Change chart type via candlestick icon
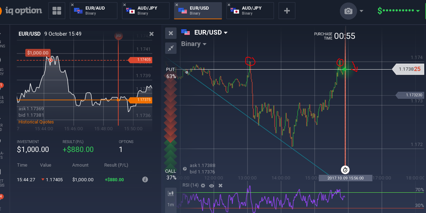Image resolution: width=426 pixels, height=213 pixels. tap(171, 193)
